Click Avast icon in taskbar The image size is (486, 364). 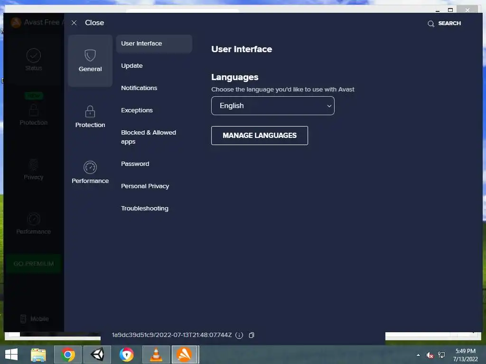coord(185,355)
